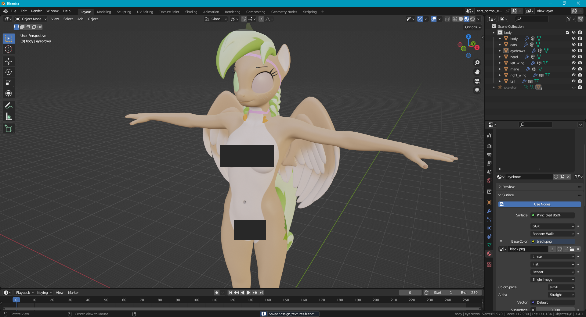Open the Global transform orientation dropdown
This screenshot has width=586, height=317.
216,19
